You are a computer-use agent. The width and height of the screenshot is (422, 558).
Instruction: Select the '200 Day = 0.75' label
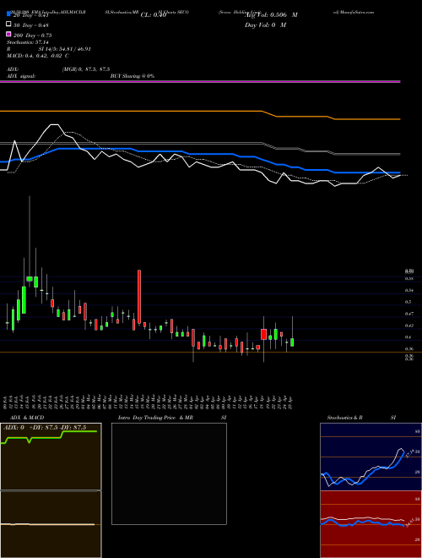click(x=32, y=36)
